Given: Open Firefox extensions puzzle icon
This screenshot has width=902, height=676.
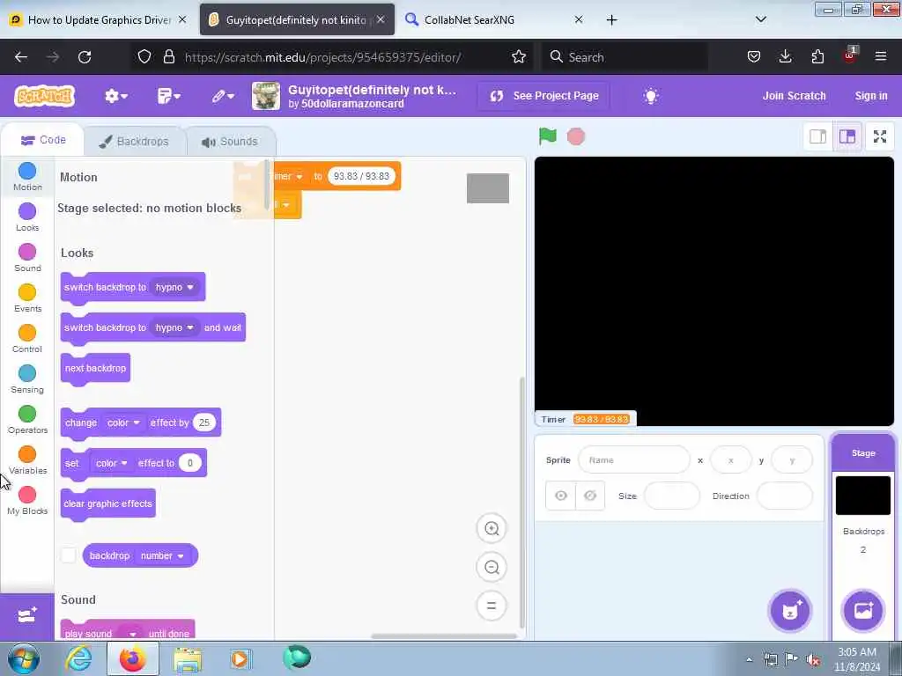Looking at the screenshot, I should [x=817, y=56].
